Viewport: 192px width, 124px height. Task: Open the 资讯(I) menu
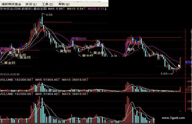coord(31,4)
